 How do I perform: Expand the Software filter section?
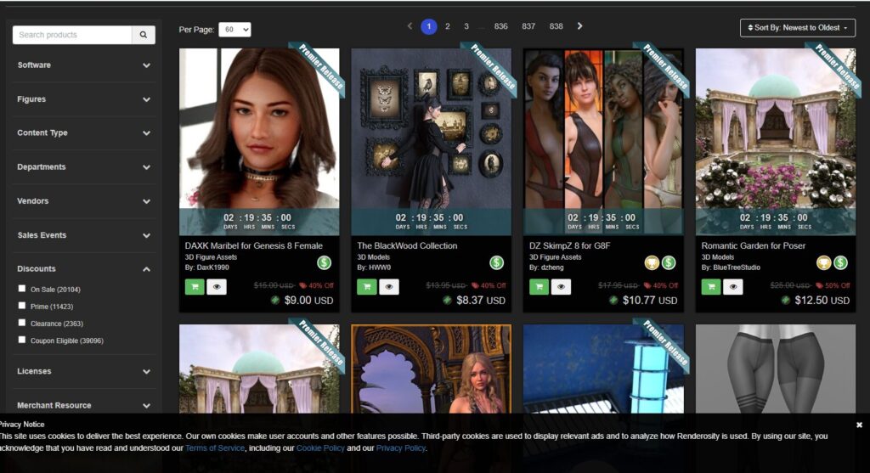84,65
